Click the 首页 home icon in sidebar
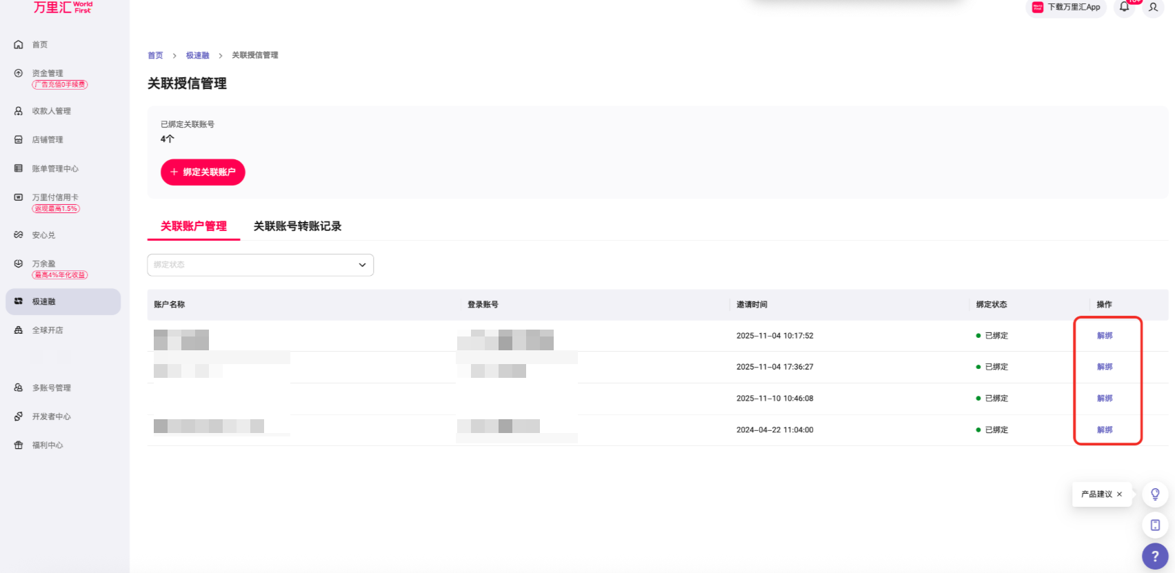Screen dimensions: 1175x573 19,45
